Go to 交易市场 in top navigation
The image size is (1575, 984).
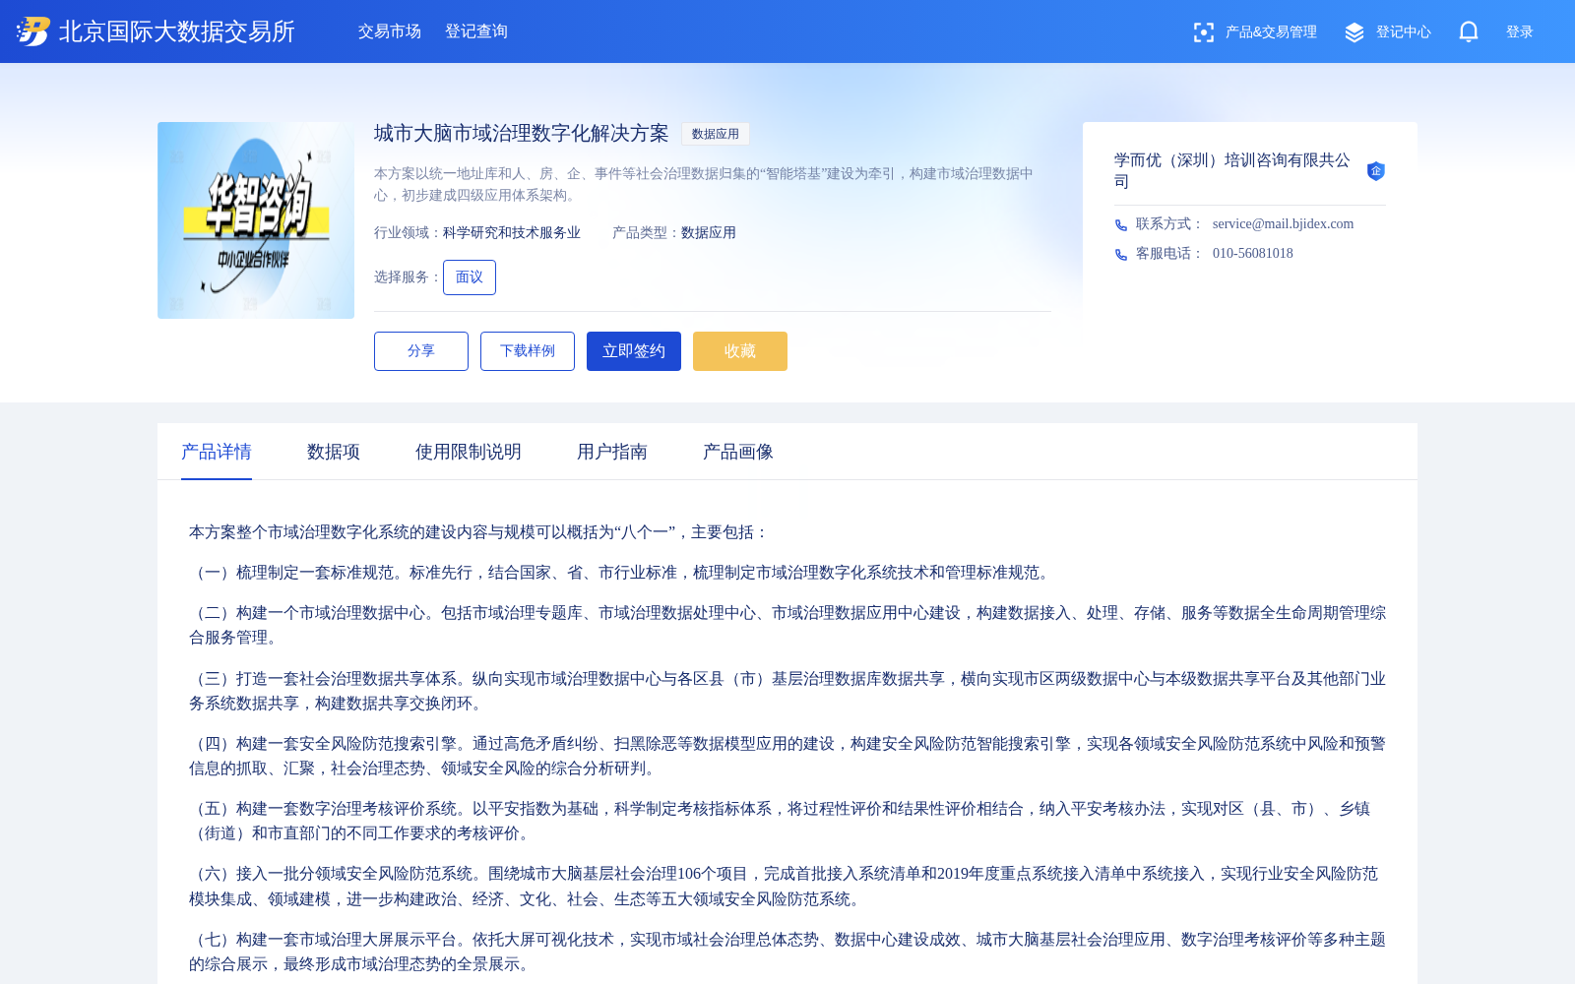tap(390, 31)
